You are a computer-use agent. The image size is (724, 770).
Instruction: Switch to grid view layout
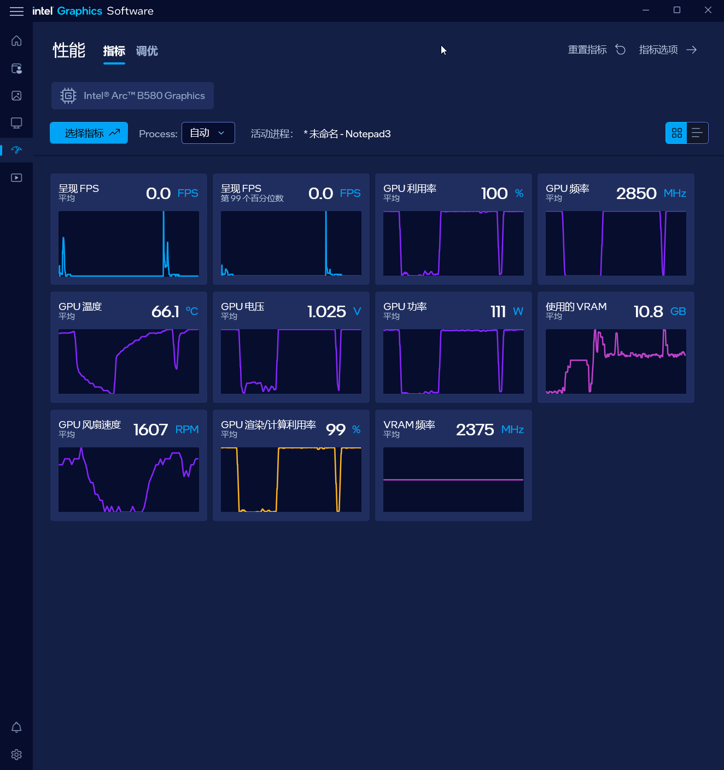point(676,133)
